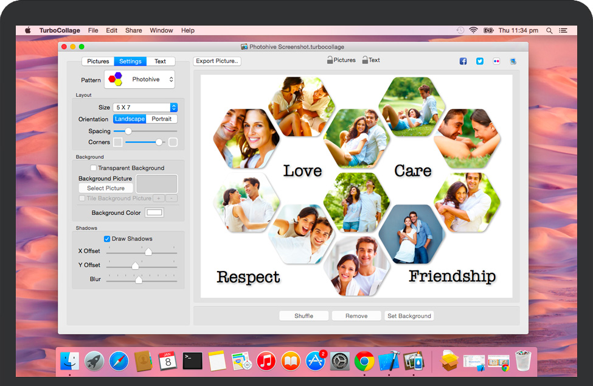Viewport: 593px width, 386px height.
Task: Click the square corners icon
Action: (117, 142)
